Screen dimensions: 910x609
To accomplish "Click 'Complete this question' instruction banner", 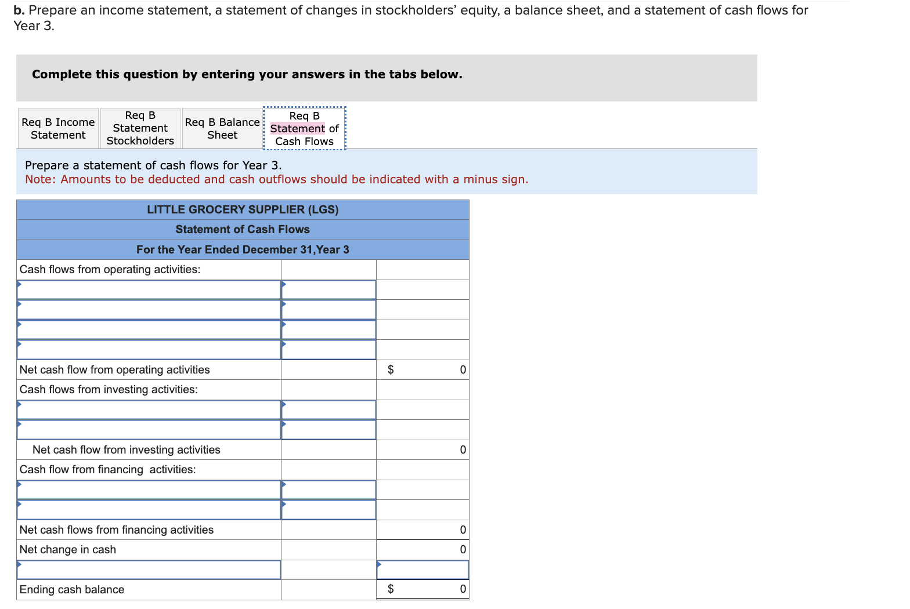I will [x=387, y=78].
